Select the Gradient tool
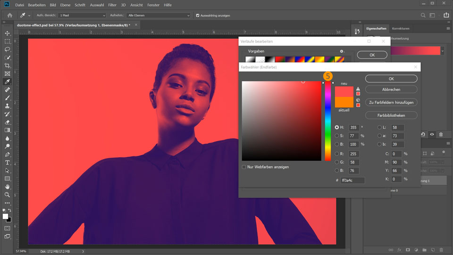The image size is (453, 255). click(8, 130)
